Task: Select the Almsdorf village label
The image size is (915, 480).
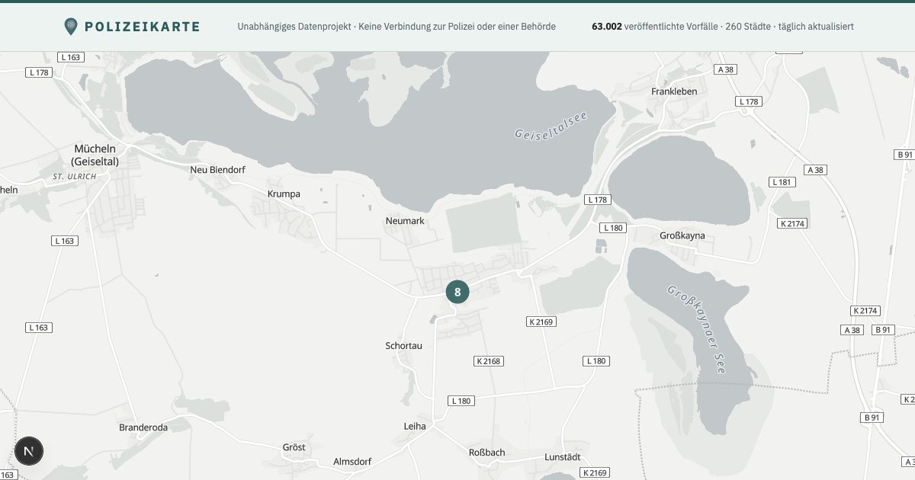Action: (x=352, y=462)
